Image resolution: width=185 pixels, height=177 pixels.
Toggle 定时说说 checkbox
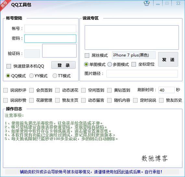click(x=135, y=100)
